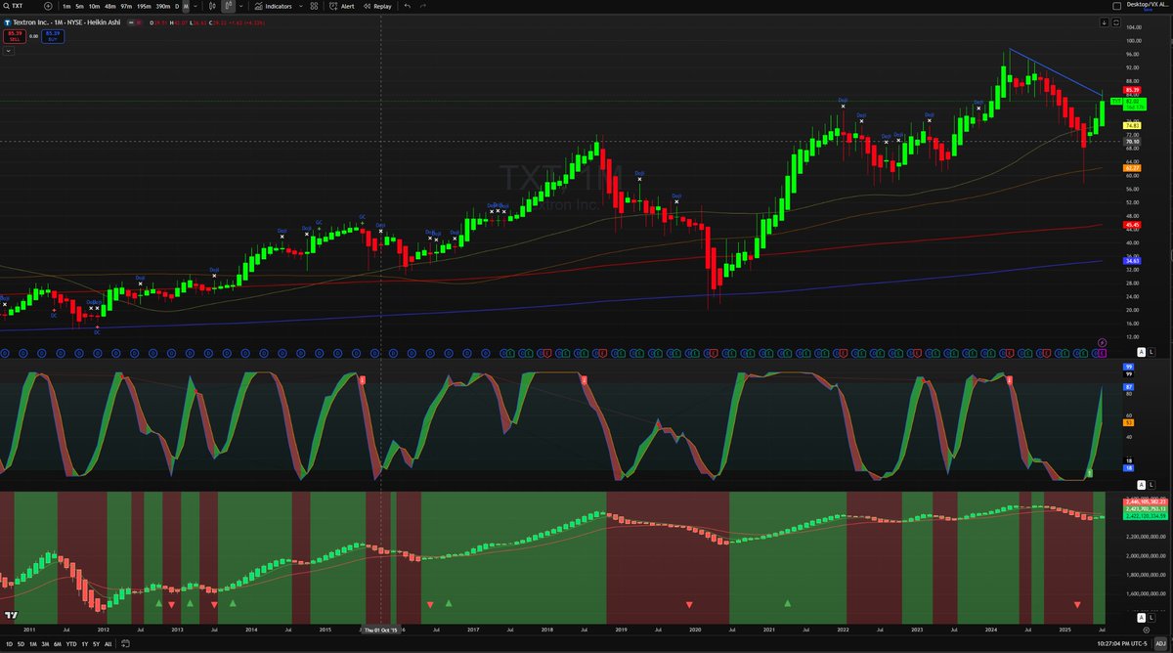Screen dimensions: 1173x653
Task: Create an Alert
Action: click(341, 6)
